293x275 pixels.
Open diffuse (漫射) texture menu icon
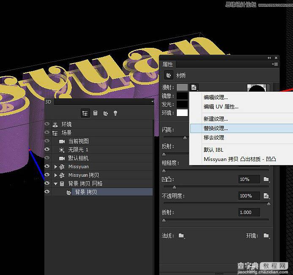194,87
